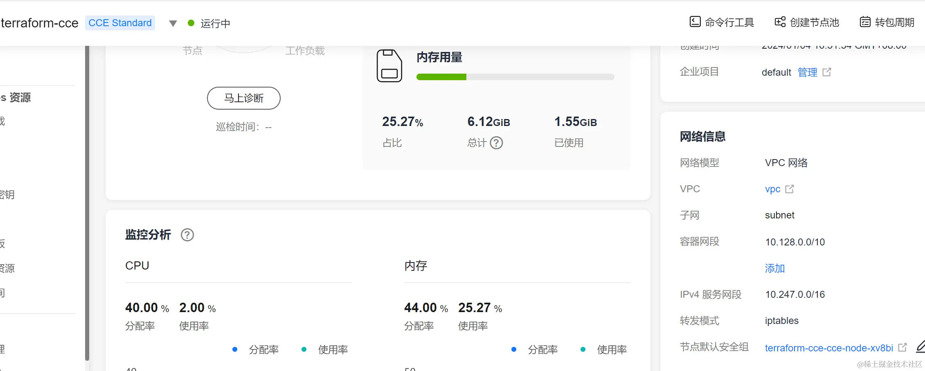Toggle CPU 使用率 legend item
This screenshot has width=925, height=371.
pyautogui.click(x=325, y=350)
